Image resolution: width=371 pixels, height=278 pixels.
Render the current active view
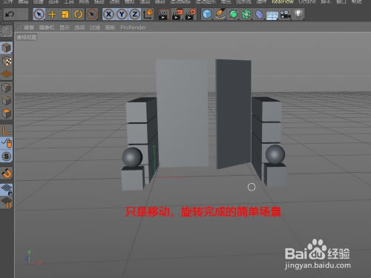click(x=164, y=14)
